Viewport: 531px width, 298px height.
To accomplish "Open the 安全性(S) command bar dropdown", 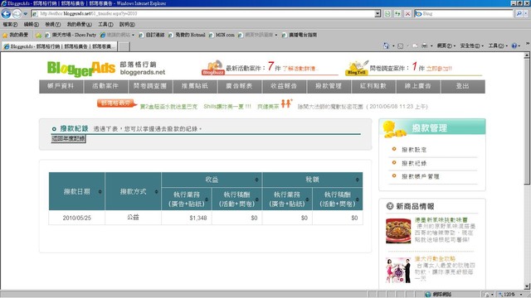I will [x=471, y=46].
